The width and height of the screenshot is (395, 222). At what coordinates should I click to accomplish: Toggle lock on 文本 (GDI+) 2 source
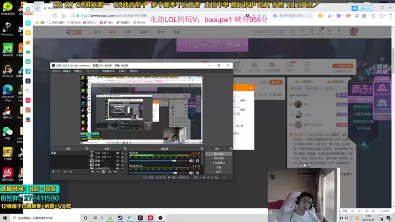point(122,157)
